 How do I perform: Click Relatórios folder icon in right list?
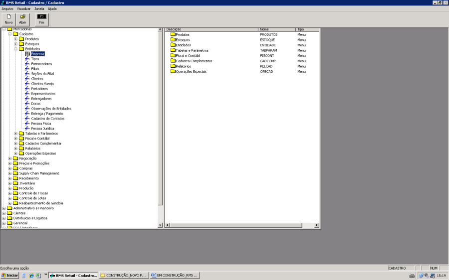[x=173, y=66]
